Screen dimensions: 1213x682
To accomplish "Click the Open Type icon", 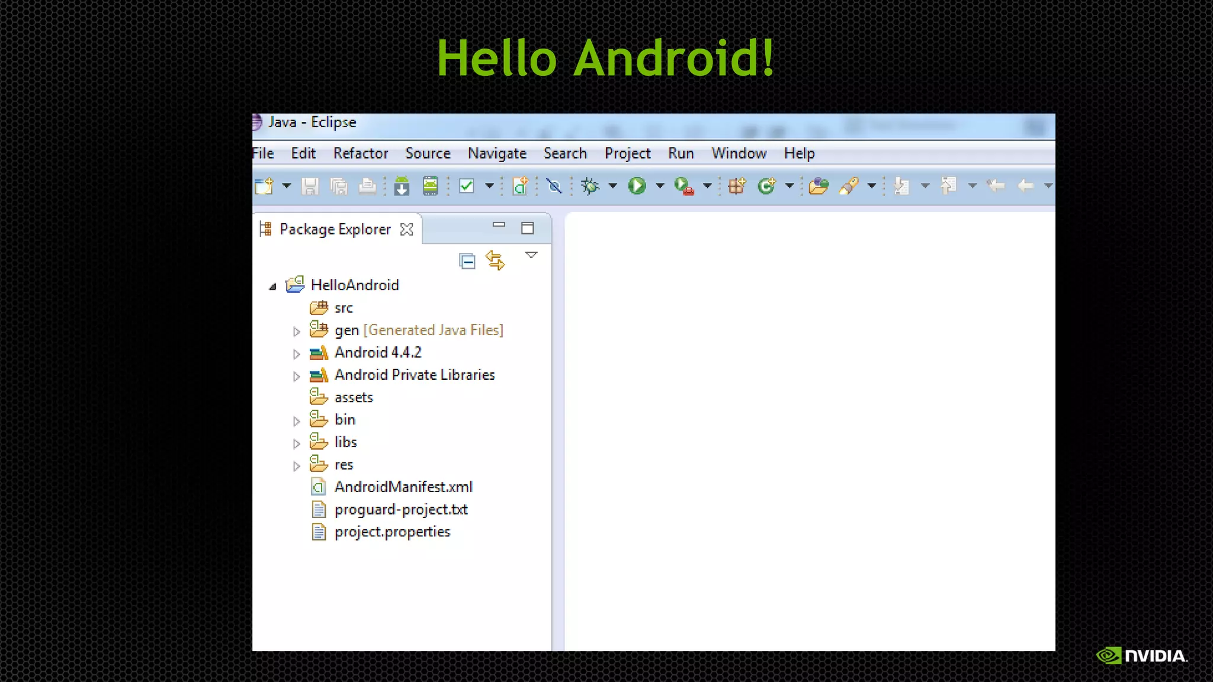I will (x=819, y=186).
